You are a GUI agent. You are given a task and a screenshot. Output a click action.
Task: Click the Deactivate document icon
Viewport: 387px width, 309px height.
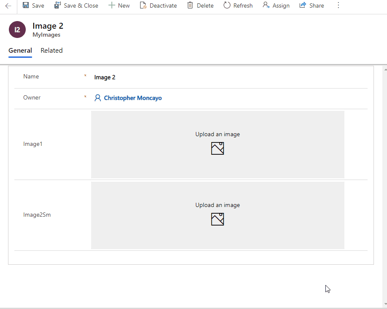[x=143, y=5]
